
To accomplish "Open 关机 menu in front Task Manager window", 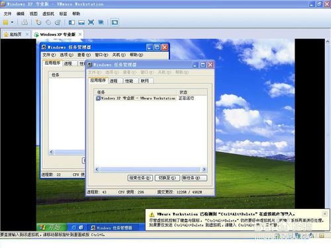I will coord(164,72).
